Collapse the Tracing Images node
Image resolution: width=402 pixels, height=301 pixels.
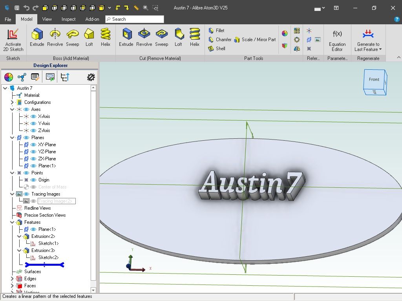[12, 194]
